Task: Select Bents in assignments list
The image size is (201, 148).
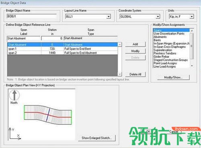Action: (x=157, y=40)
